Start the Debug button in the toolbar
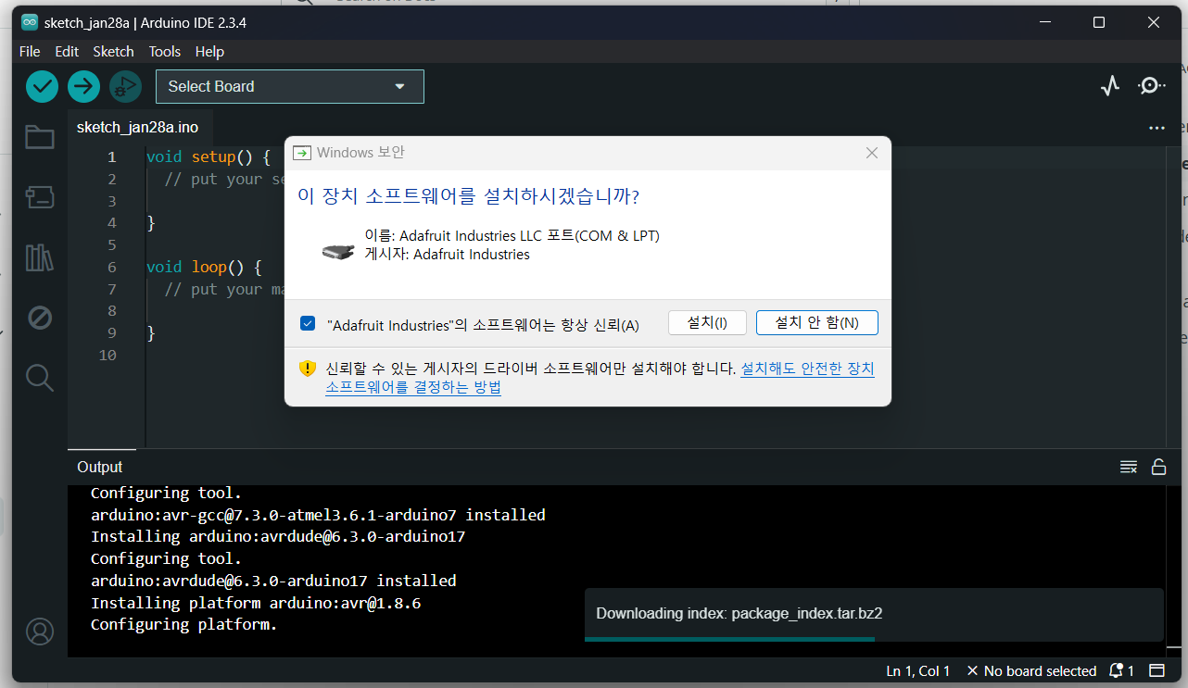 point(125,86)
